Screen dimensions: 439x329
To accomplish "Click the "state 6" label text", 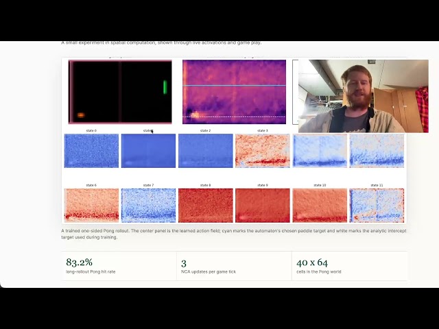I will pos(91,185).
